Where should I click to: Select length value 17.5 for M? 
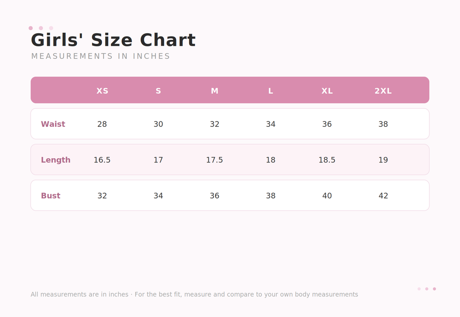click(214, 160)
